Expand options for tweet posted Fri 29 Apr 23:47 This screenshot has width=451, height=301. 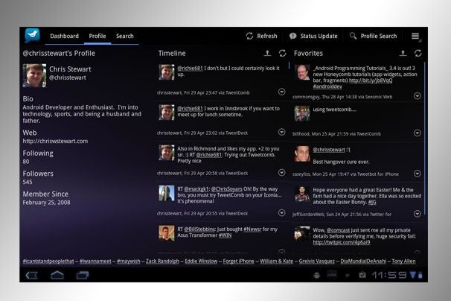pyautogui.click(x=281, y=92)
